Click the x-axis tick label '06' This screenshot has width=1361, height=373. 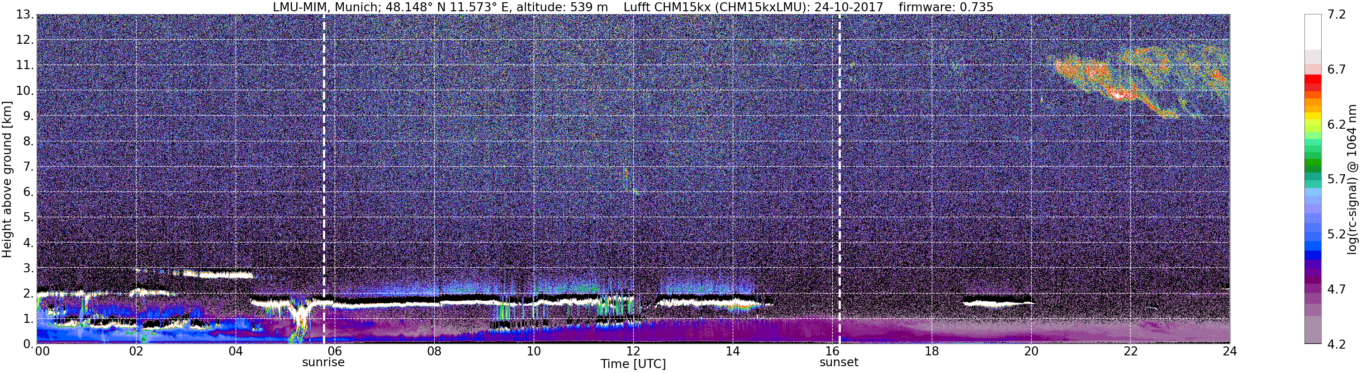coord(335,351)
